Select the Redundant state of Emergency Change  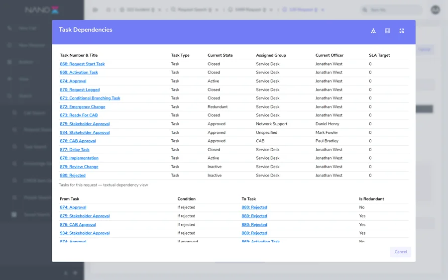click(218, 107)
